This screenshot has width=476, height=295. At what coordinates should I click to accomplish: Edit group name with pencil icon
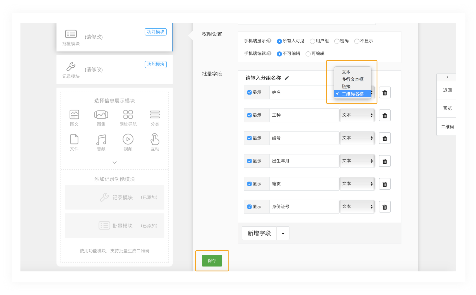pyautogui.click(x=287, y=78)
